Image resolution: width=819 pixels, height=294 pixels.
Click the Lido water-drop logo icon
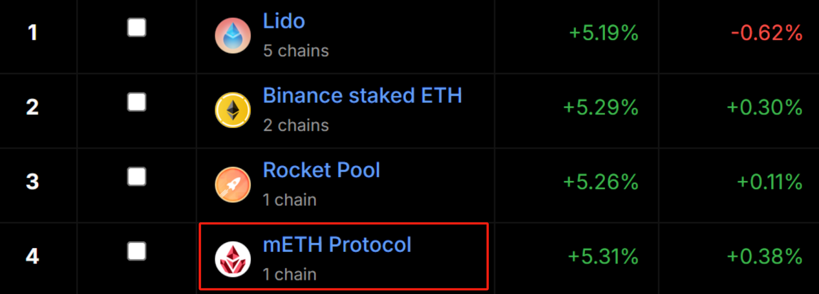click(x=233, y=36)
